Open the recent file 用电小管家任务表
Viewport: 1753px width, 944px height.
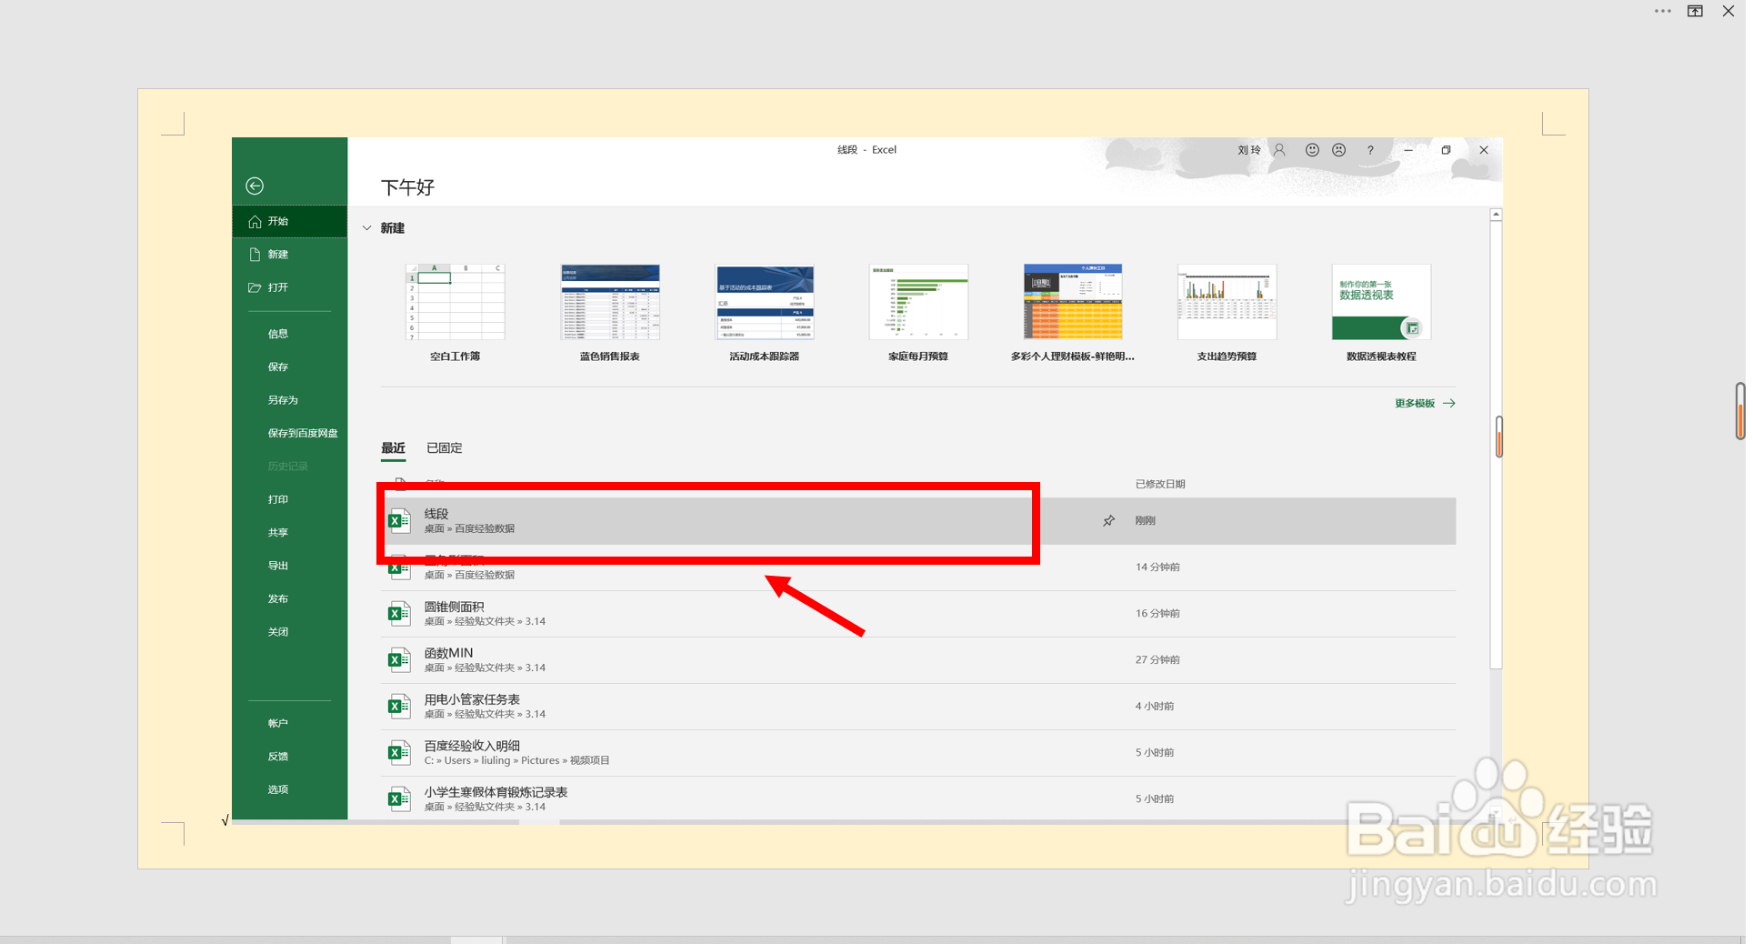coord(918,707)
